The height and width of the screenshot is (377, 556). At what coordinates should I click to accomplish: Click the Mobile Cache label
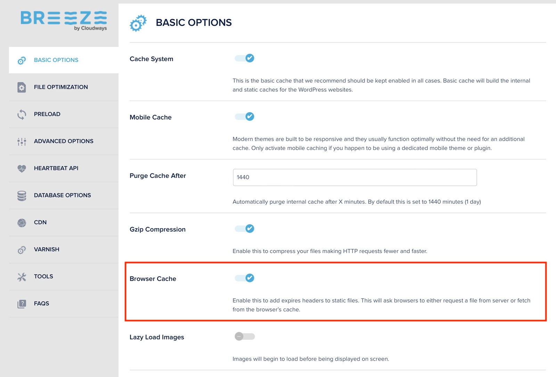[x=150, y=118]
